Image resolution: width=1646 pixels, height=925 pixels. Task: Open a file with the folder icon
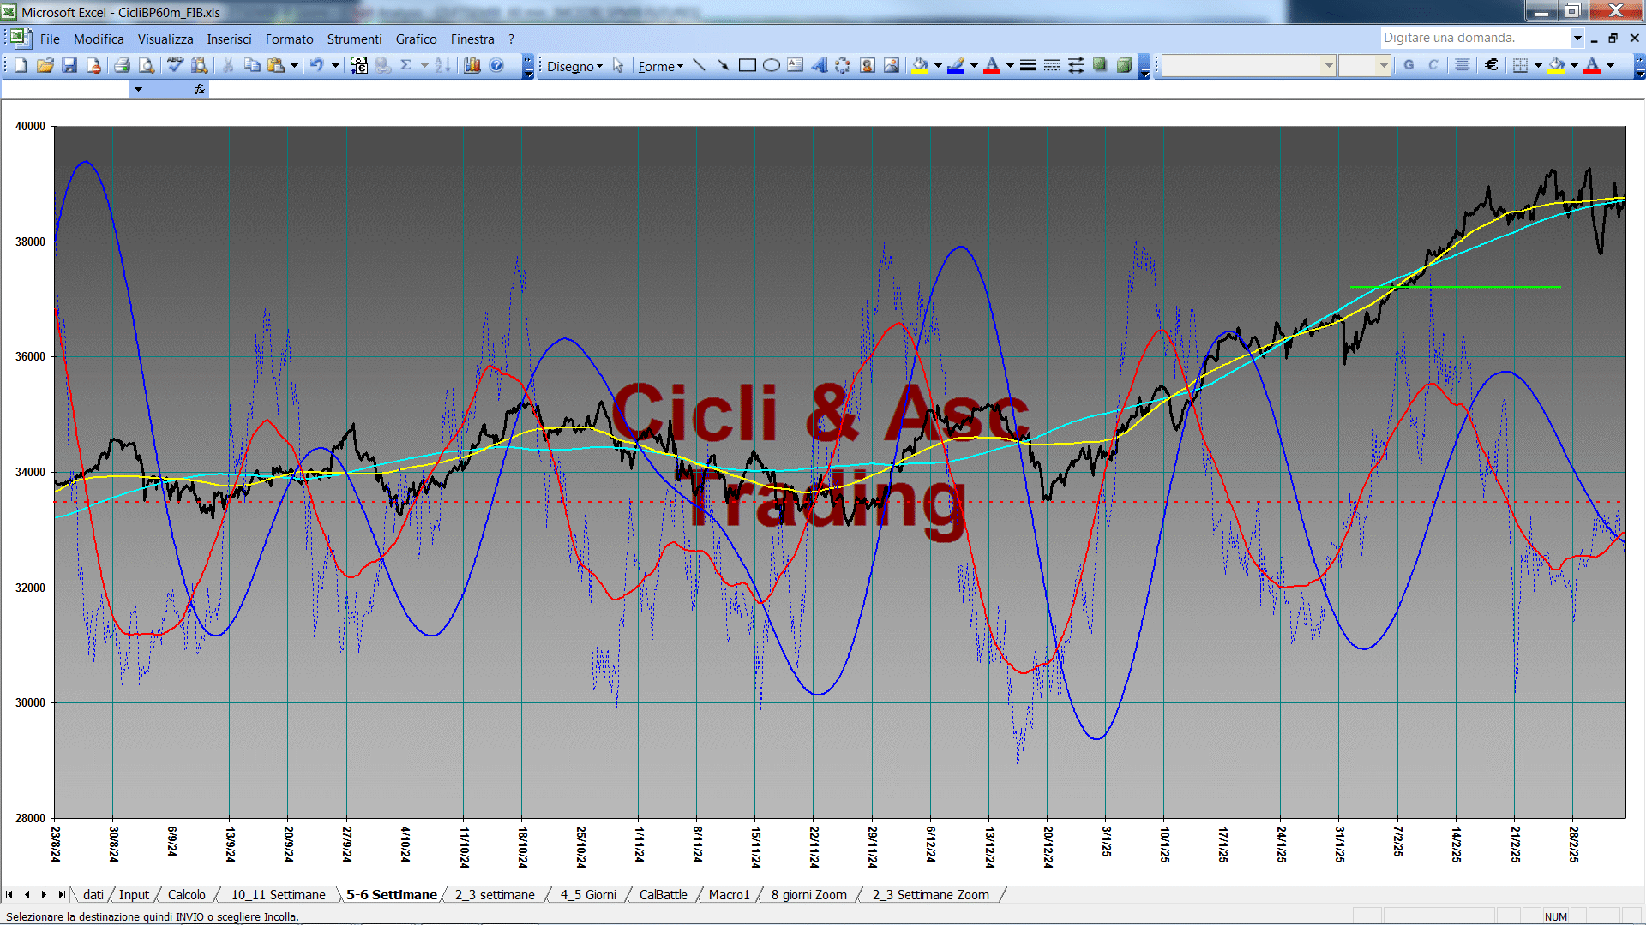point(45,65)
